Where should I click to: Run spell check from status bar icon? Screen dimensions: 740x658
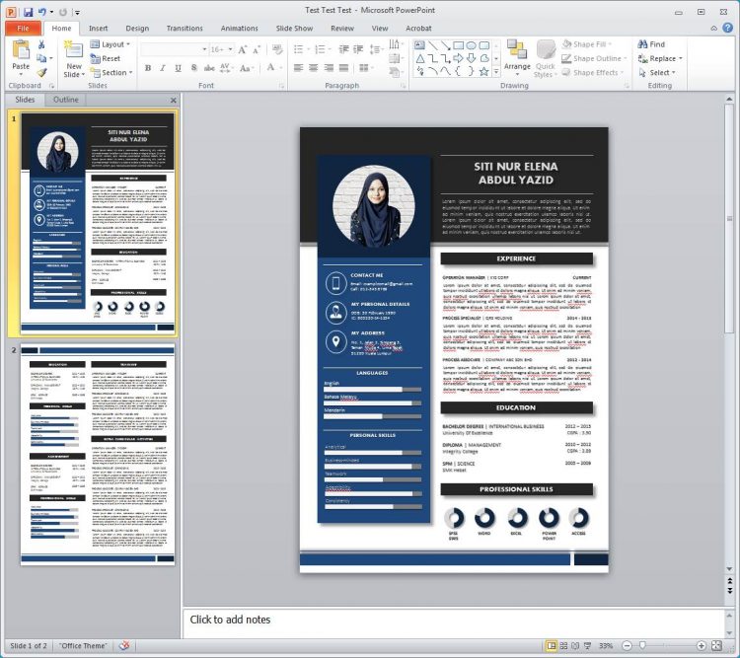124,646
